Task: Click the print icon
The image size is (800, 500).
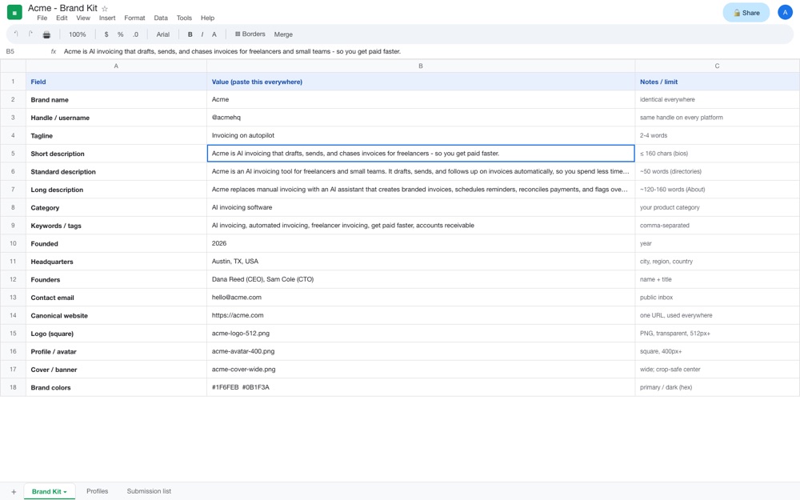Action: pos(46,34)
